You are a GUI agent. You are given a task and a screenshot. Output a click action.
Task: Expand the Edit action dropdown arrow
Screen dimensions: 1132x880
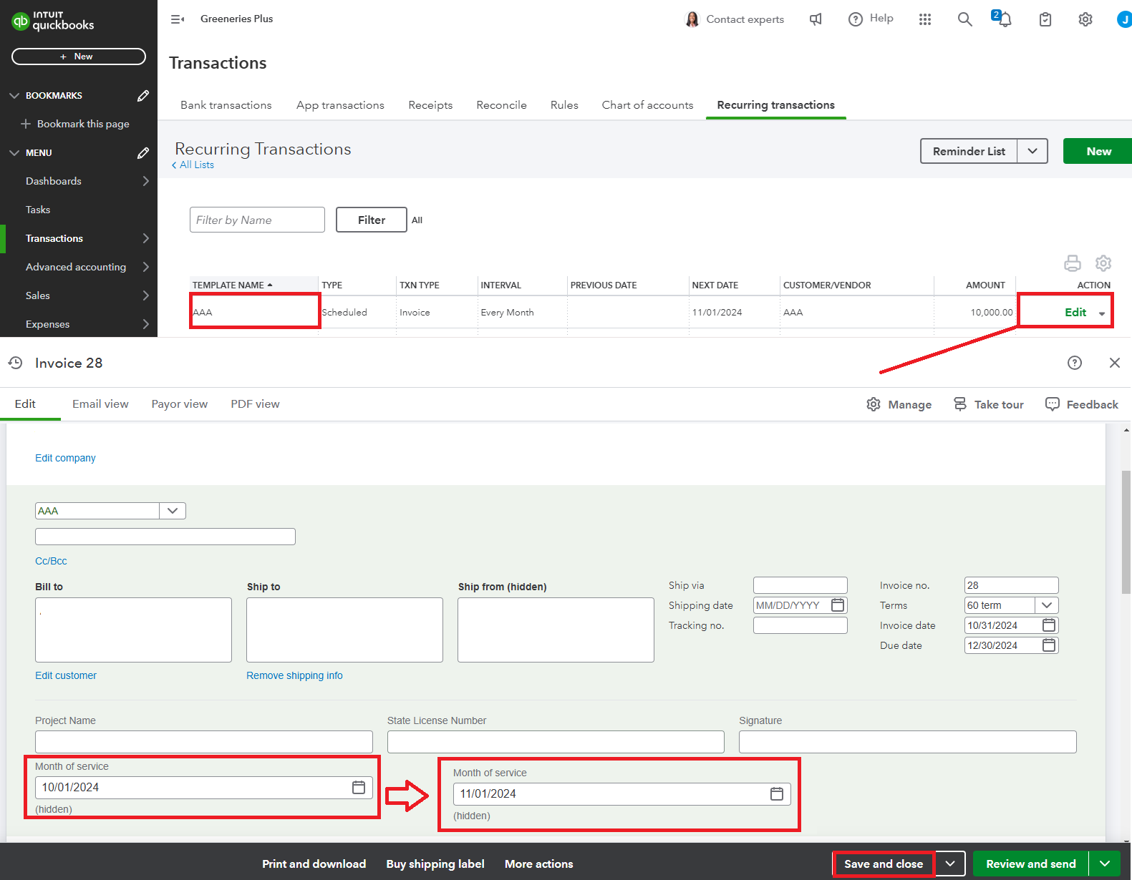[1102, 313]
